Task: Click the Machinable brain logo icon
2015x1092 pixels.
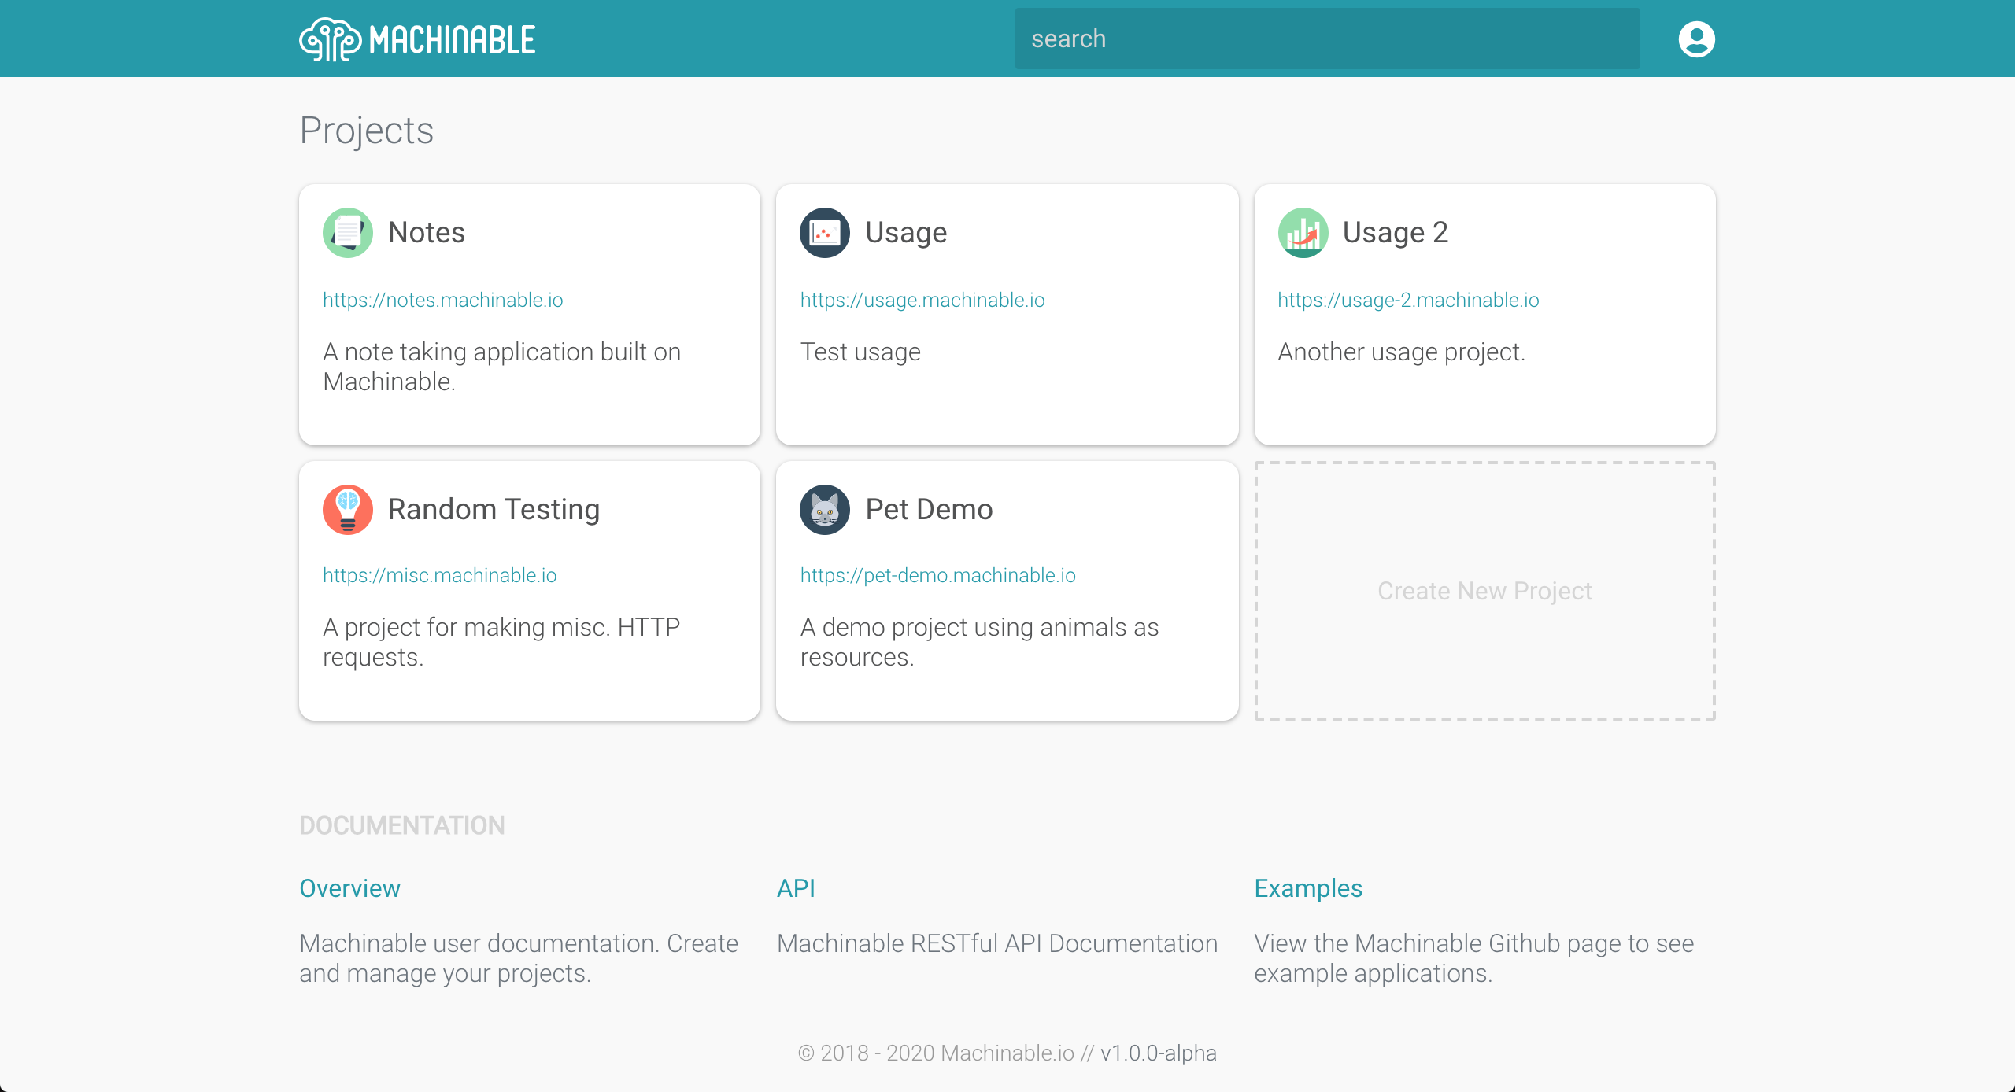Action: point(331,39)
